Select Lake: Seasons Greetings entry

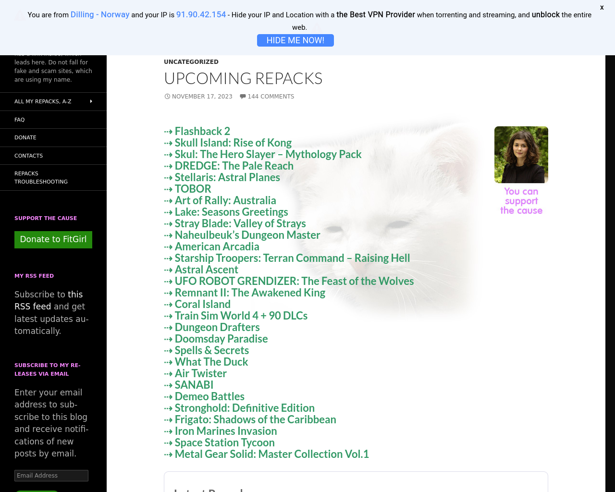[232, 212]
